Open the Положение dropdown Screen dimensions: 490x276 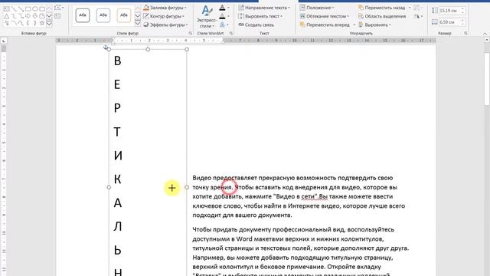317,8
